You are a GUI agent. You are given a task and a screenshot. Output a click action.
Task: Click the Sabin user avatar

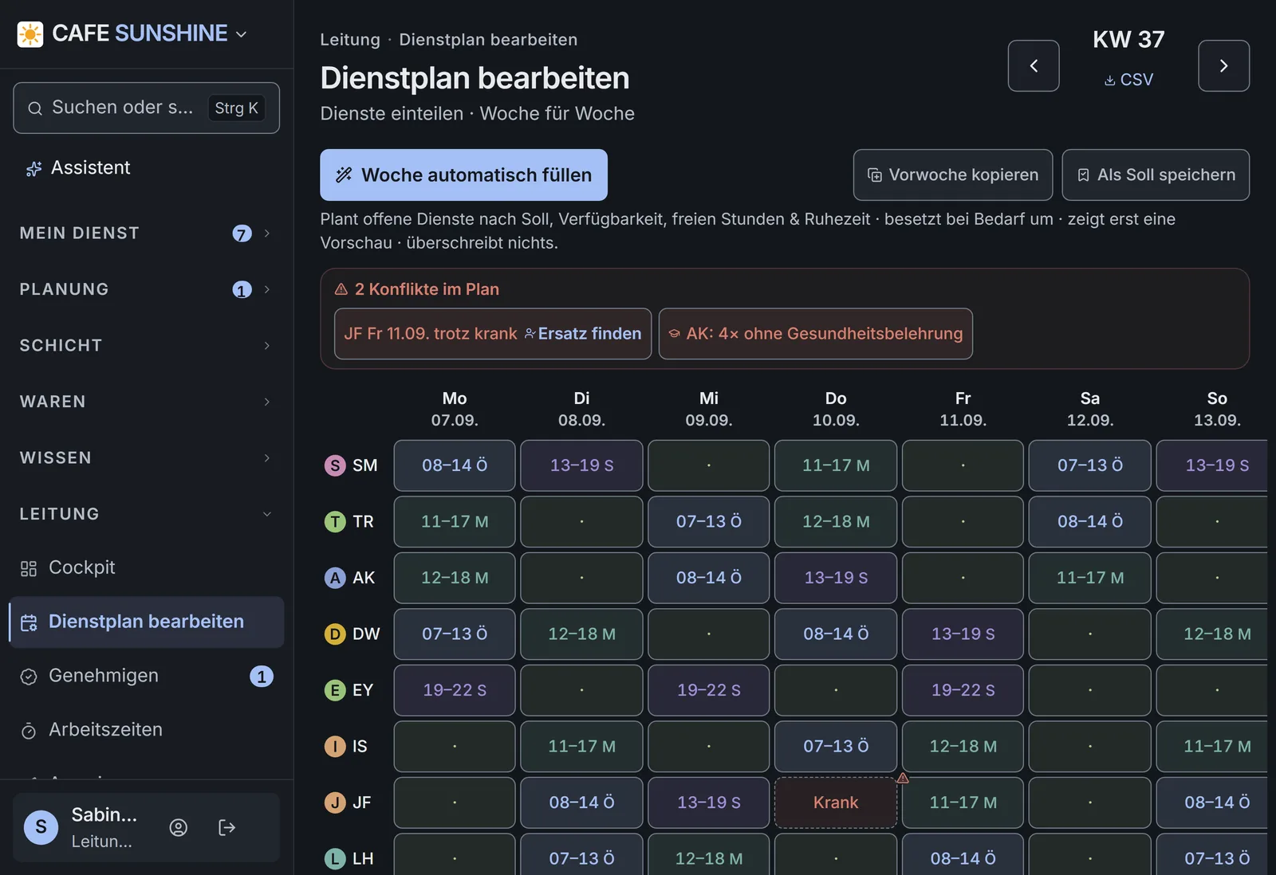click(41, 827)
